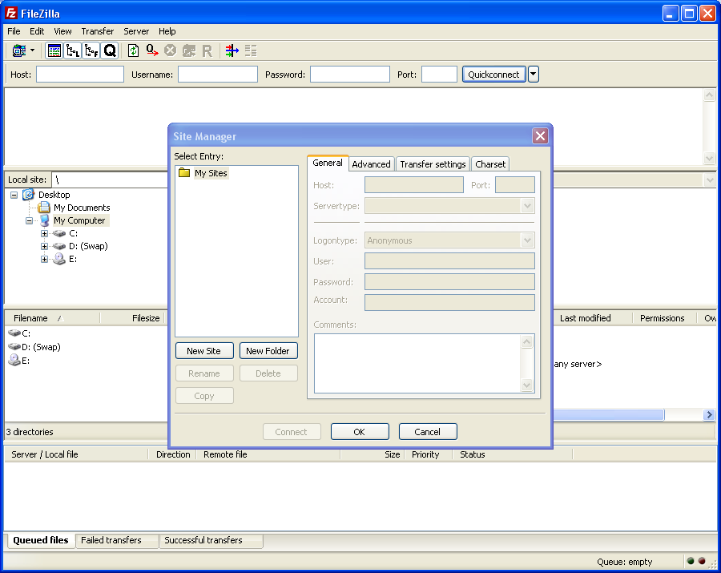Expand the D: (Swap) drive tree node
The height and width of the screenshot is (573, 721).
(x=44, y=247)
